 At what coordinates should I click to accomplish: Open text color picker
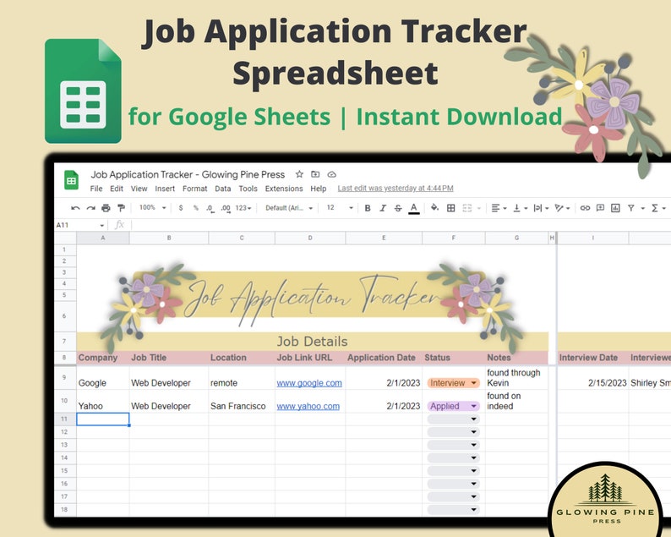(414, 209)
